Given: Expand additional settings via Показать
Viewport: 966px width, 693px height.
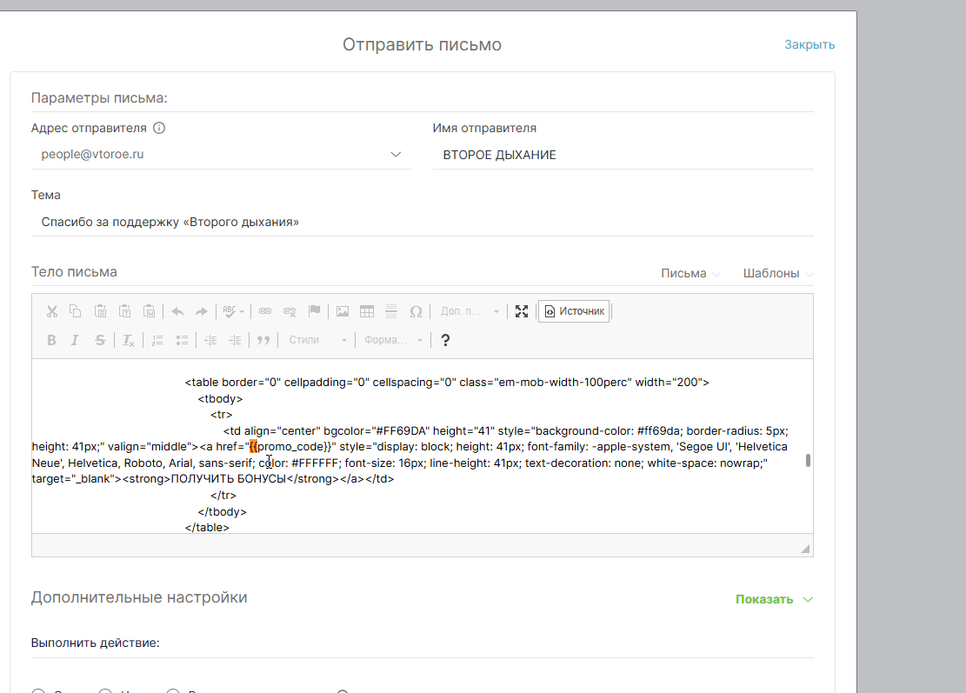Looking at the screenshot, I should point(774,599).
